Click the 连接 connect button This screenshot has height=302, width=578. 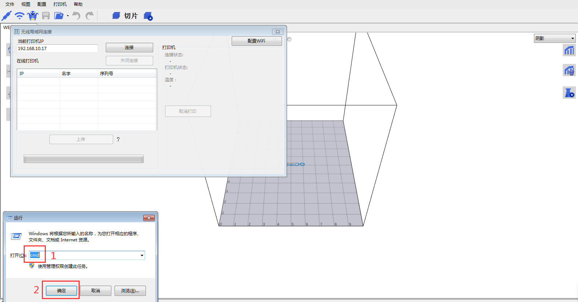click(129, 48)
